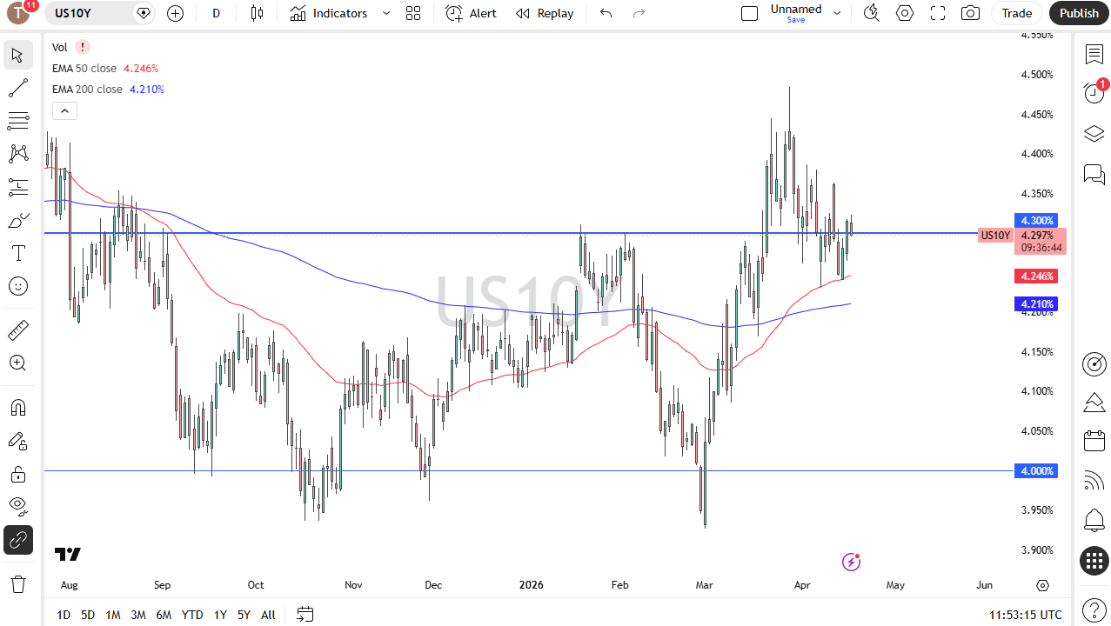Select the forecasting and measurement tool
This screenshot has height=626, width=1111.
click(17, 187)
